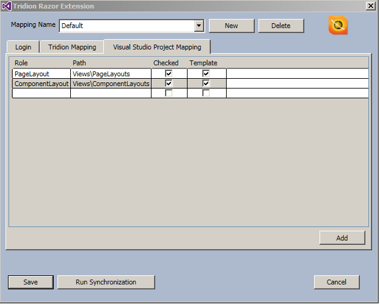380x304 pixels.
Task: Click the Visual Studio icon in title bar
Action: pyautogui.click(x=6, y=6)
